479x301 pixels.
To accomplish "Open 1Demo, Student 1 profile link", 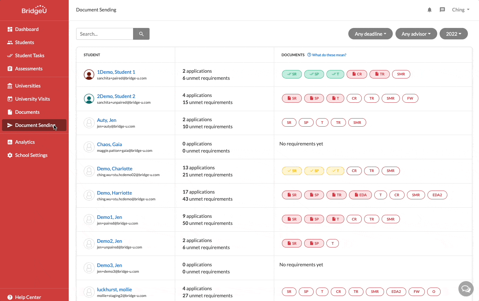I will point(116,72).
